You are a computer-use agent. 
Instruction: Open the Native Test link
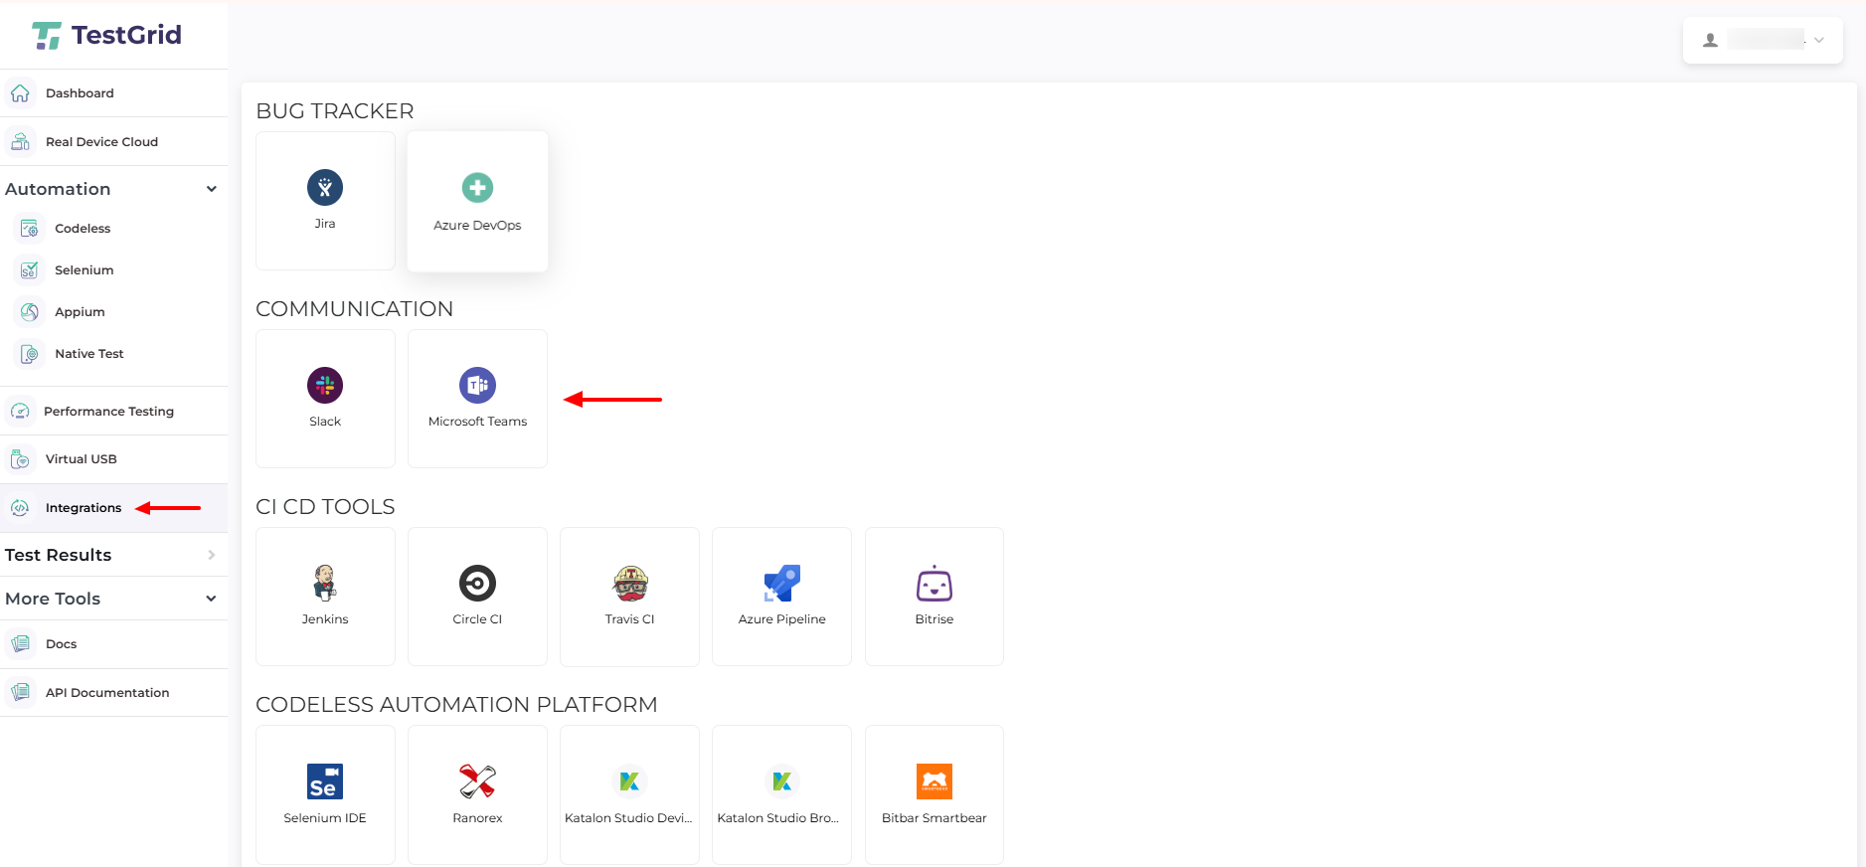coord(89,354)
